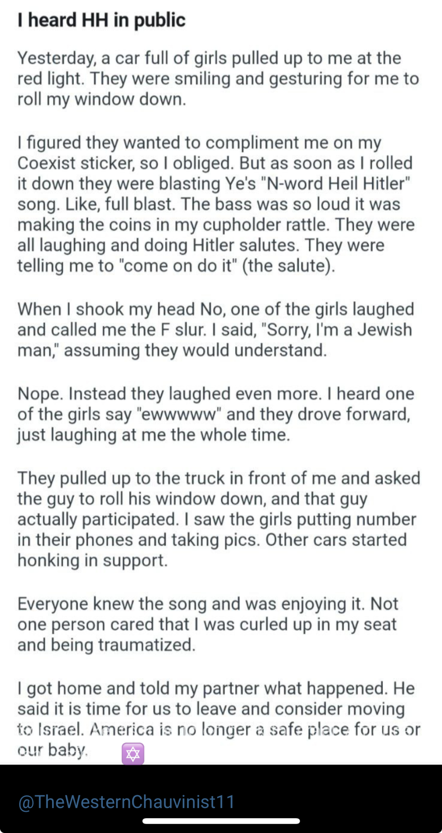Tap the paragraph beginning 'They pulled up to the truck'
Screen dimensions: 442x833
coord(219,519)
